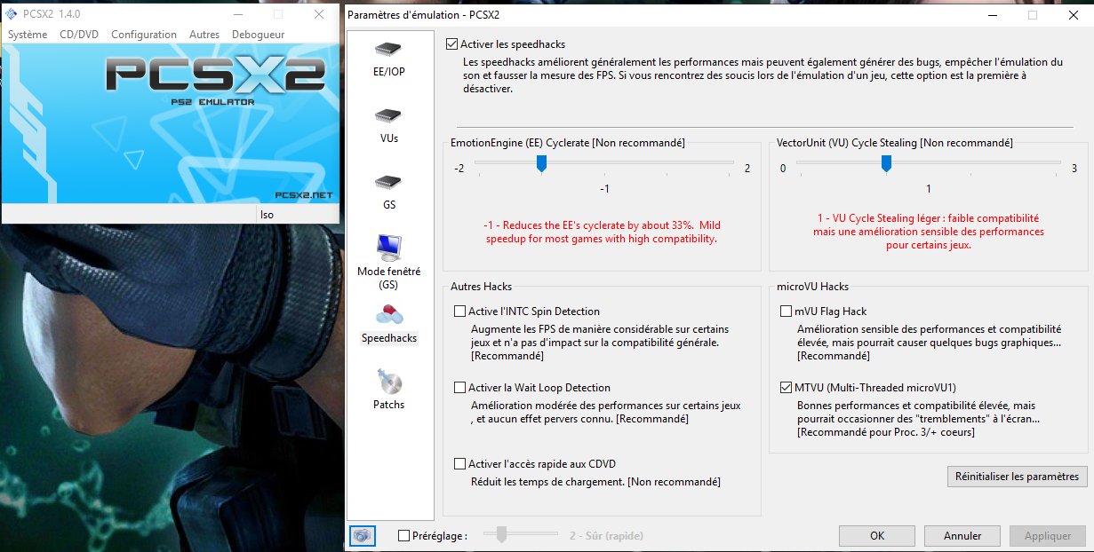The height and width of the screenshot is (552, 1094).
Task: Toggle the Préréglage checkbox
Action: (404, 536)
